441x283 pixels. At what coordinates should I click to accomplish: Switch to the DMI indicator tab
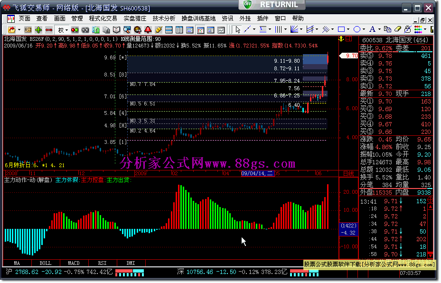(x=131, y=263)
